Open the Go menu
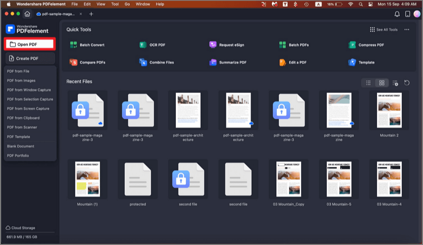 (127, 4)
